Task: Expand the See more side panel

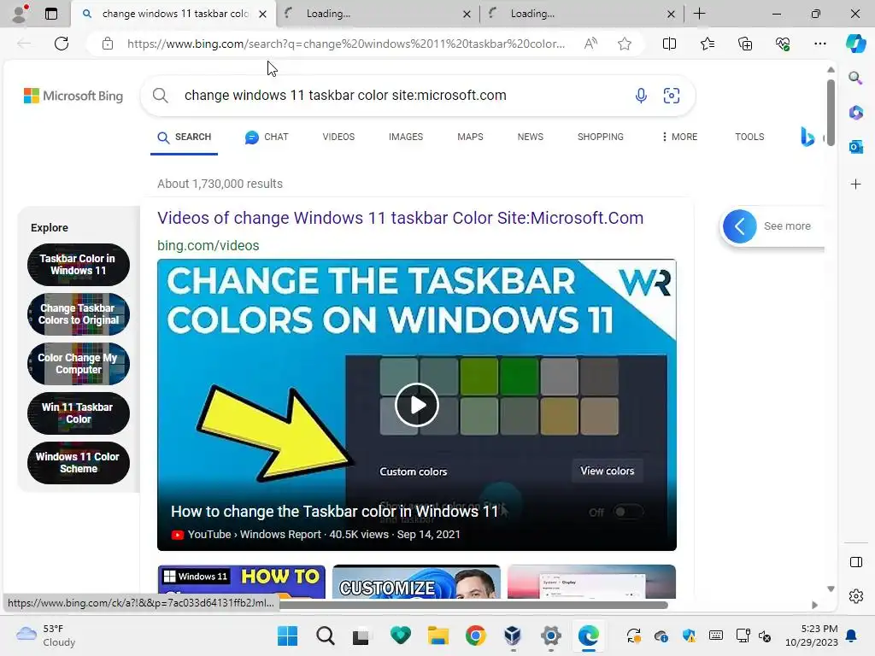Action: coord(740,226)
